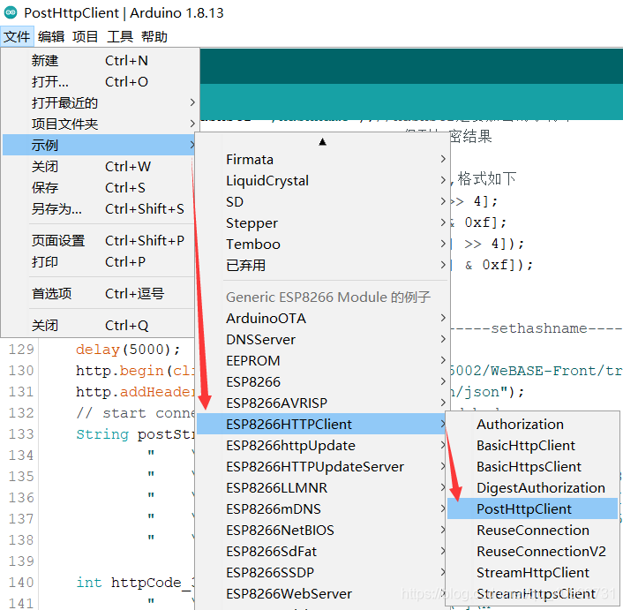The height and width of the screenshot is (610, 623).
Task: Open 页面设置 menu entry
Action: (x=100, y=240)
